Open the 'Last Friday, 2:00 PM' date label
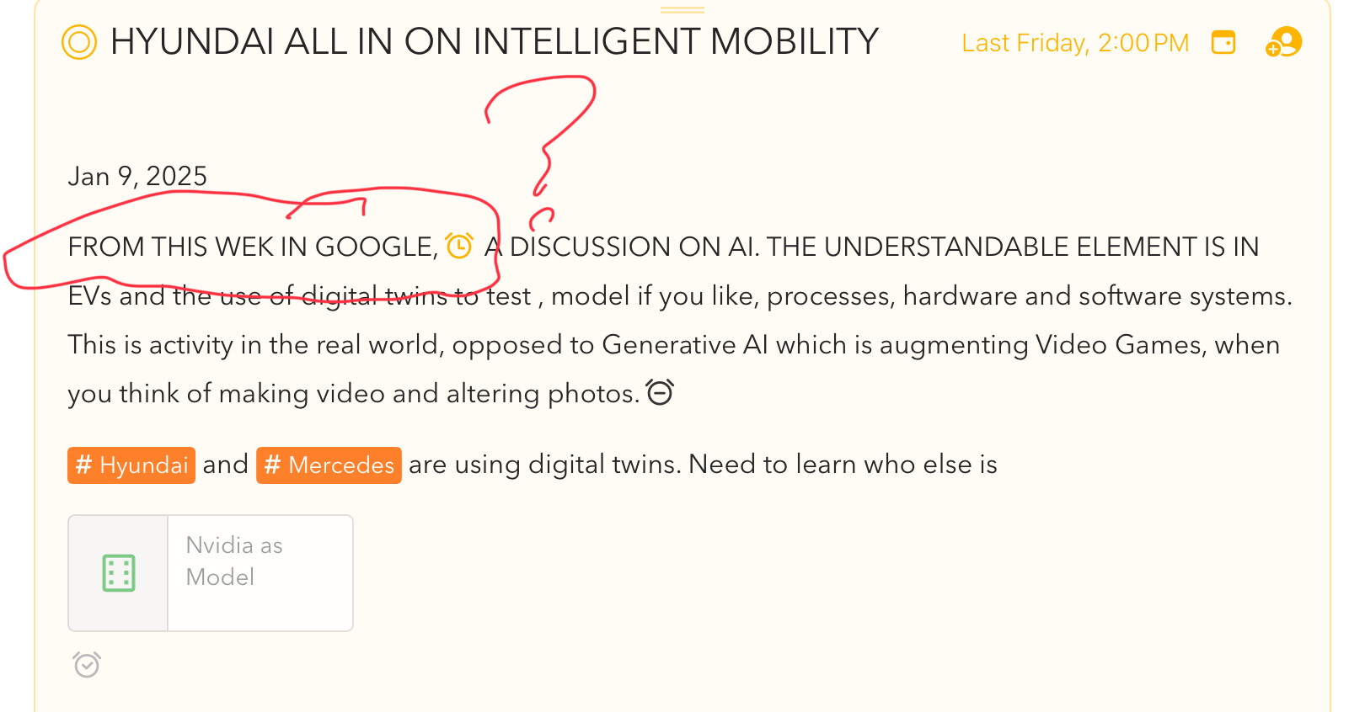The height and width of the screenshot is (712, 1365). pos(1074,43)
